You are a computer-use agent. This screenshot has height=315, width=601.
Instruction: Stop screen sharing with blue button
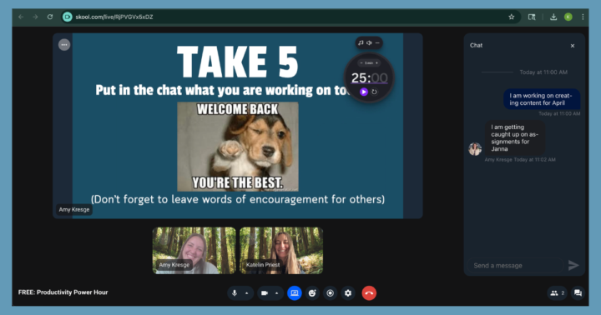(x=295, y=293)
